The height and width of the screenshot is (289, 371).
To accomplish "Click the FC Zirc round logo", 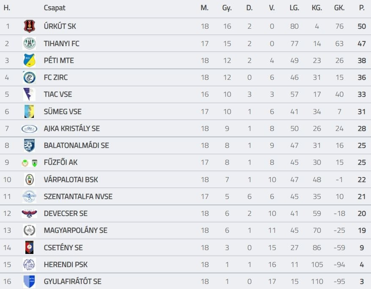I will point(29,77).
